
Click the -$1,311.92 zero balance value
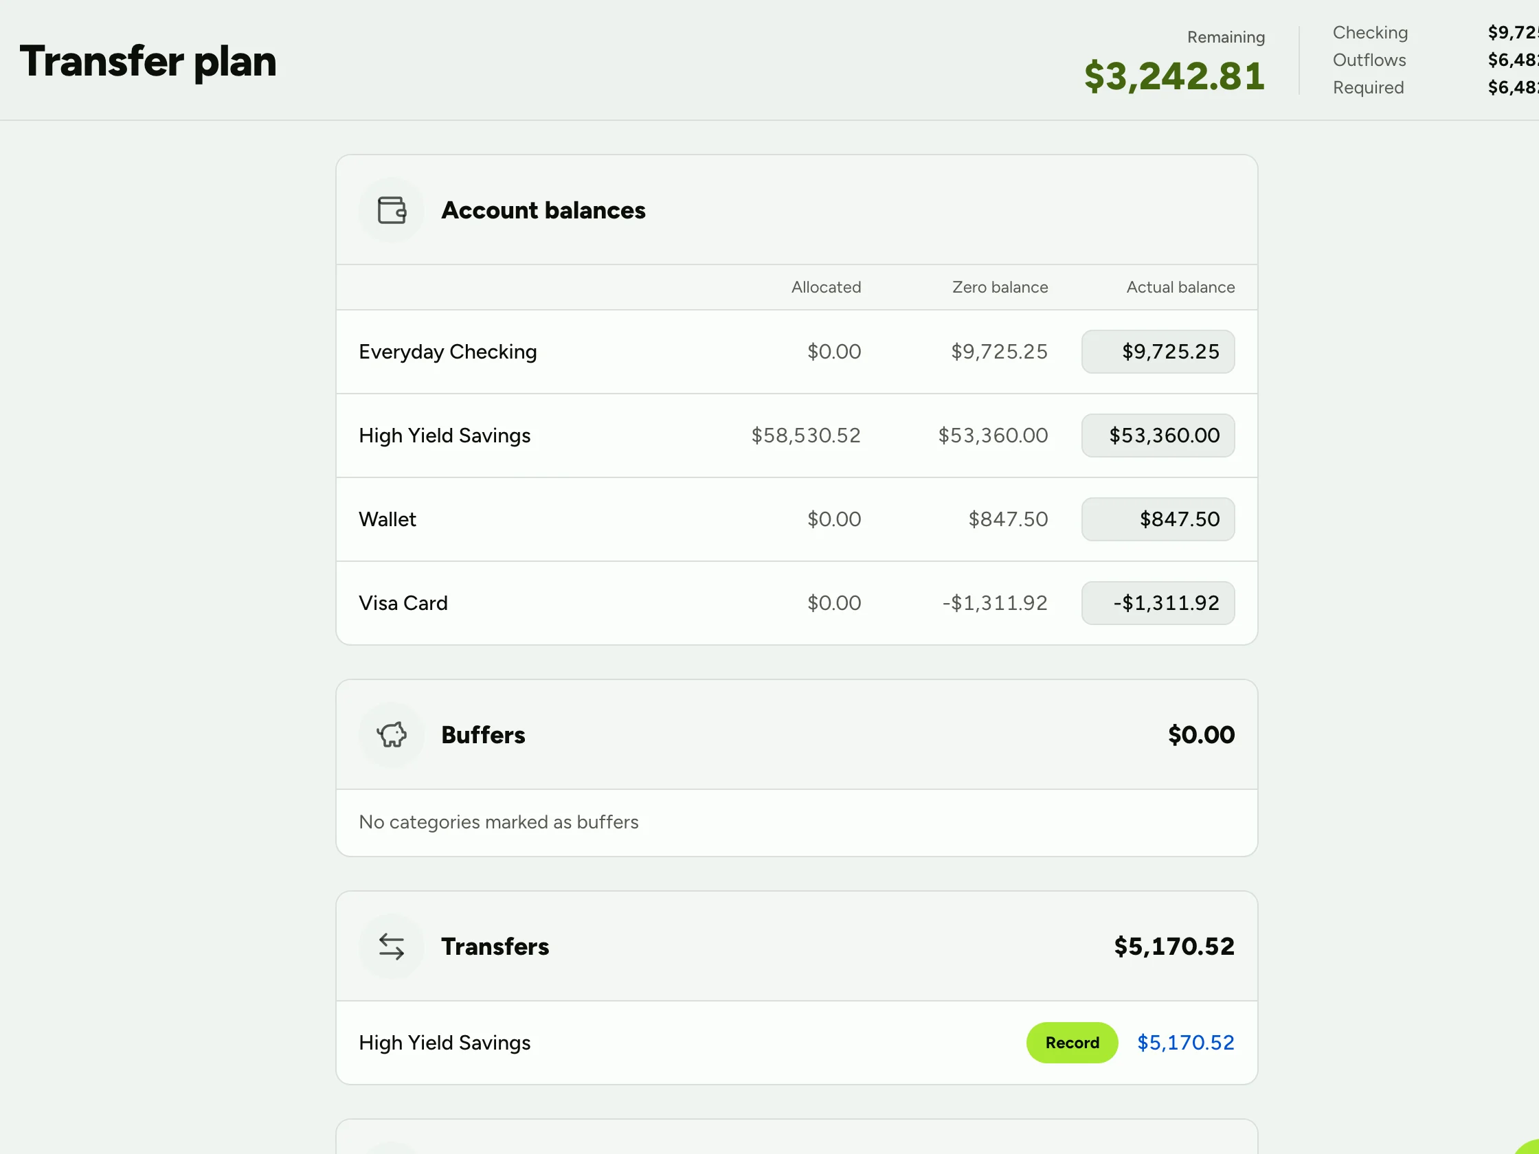[x=995, y=603]
